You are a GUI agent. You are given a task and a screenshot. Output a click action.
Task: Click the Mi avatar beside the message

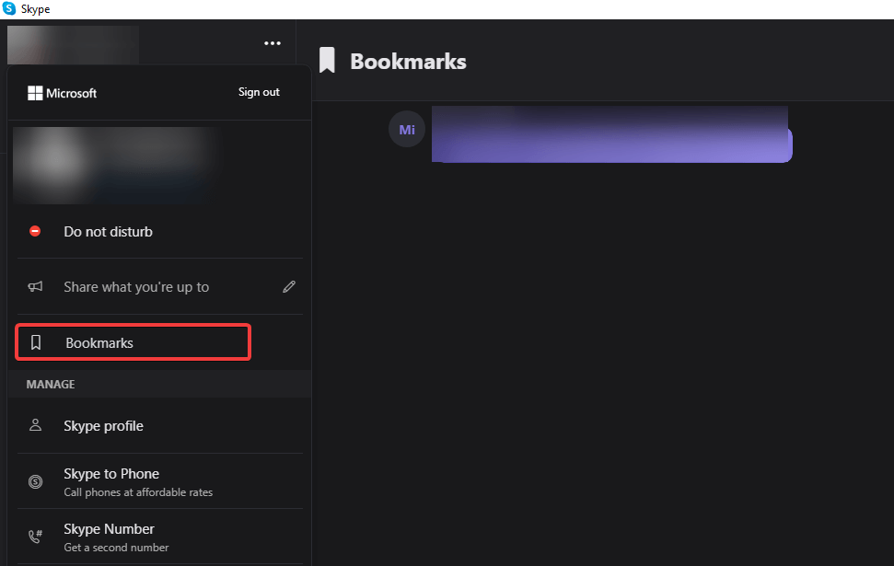(x=407, y=130)
